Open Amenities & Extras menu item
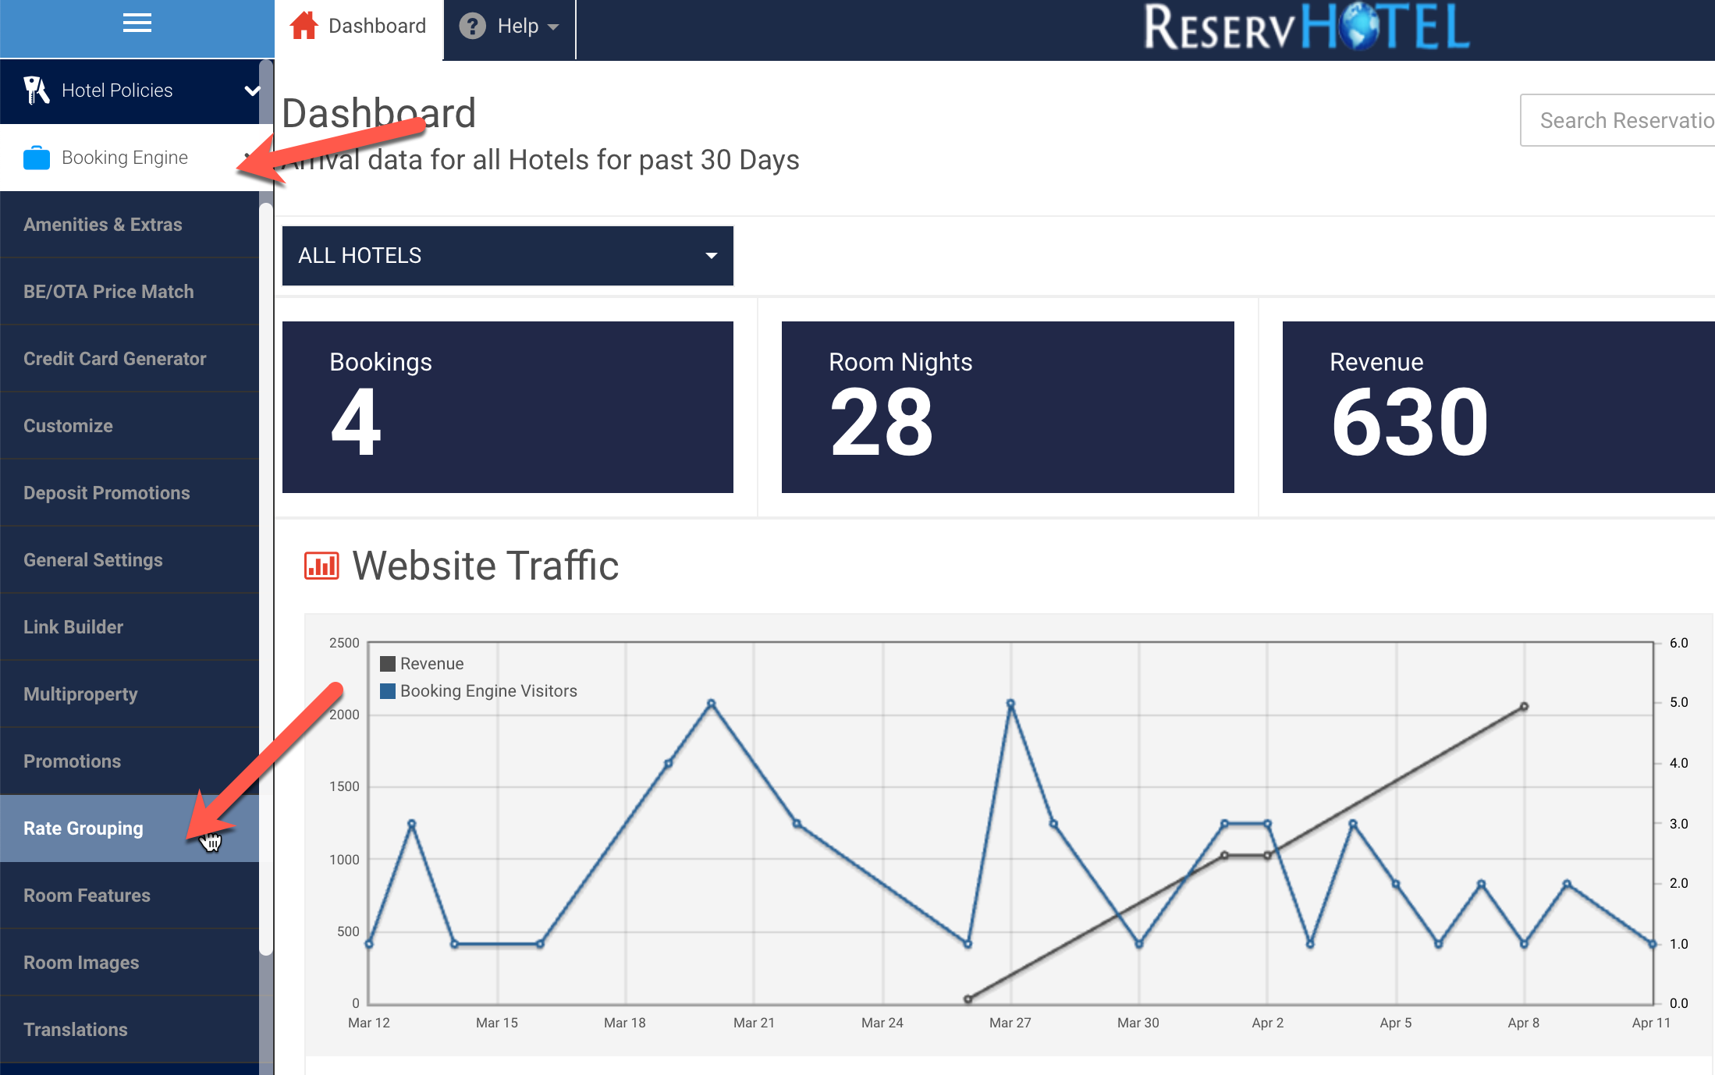Screen dimensions: 1715x1075 [102, 225]
